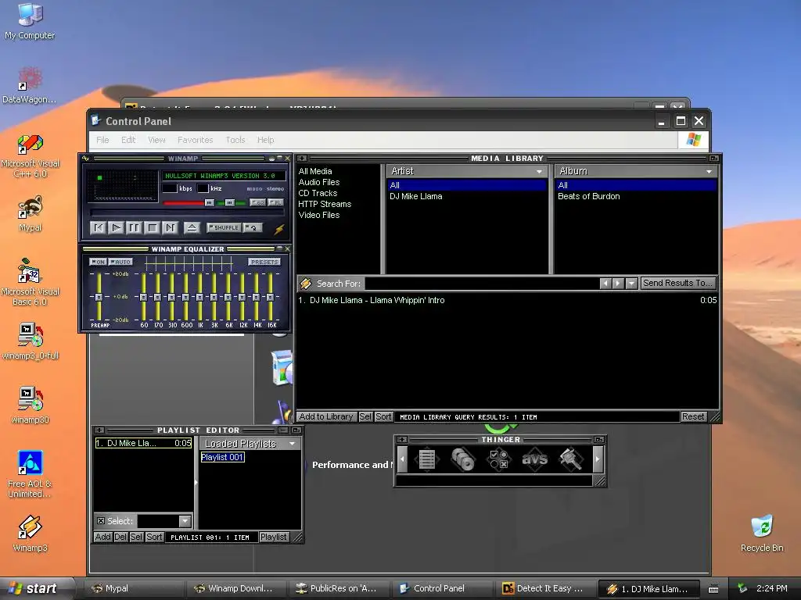Open Winamp main window system menu icon
The height and width of the screenshot is (600, 801).
pyautogui.click(x=85, y=158)
